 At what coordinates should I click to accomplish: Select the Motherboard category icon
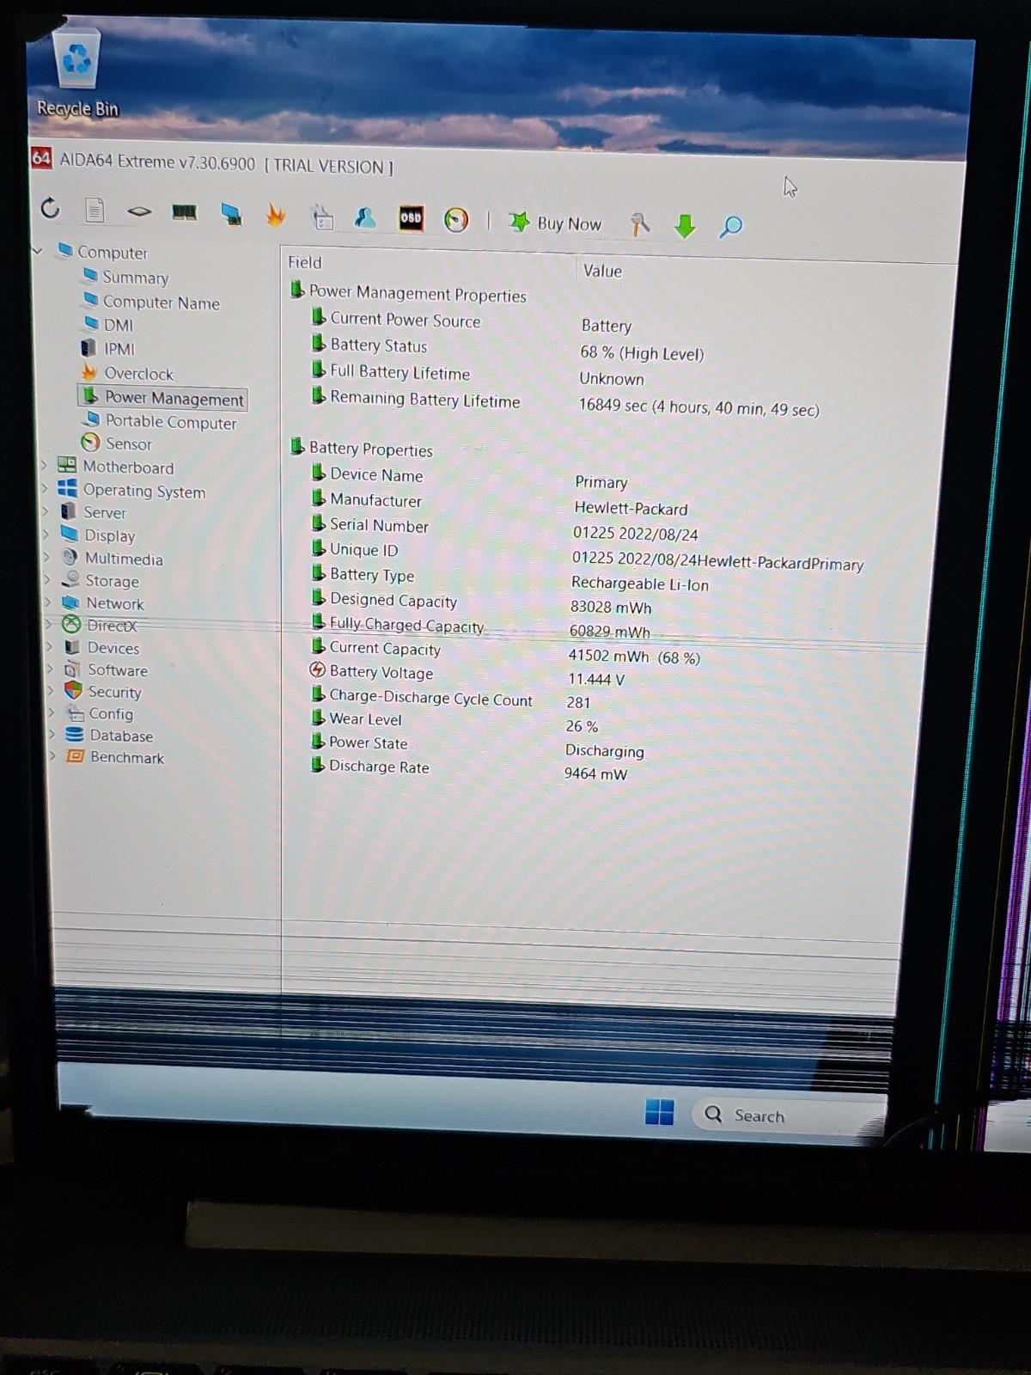coord(66,465)
